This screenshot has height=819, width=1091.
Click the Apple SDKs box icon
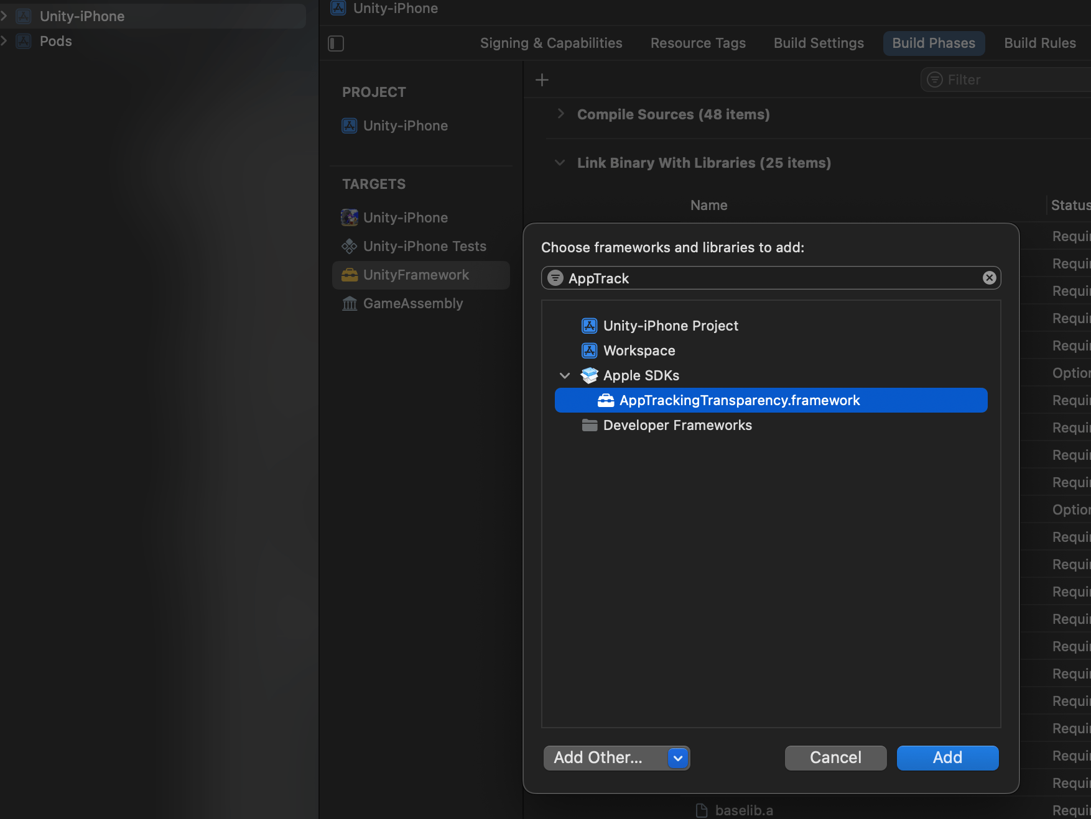tap(589, 375)
